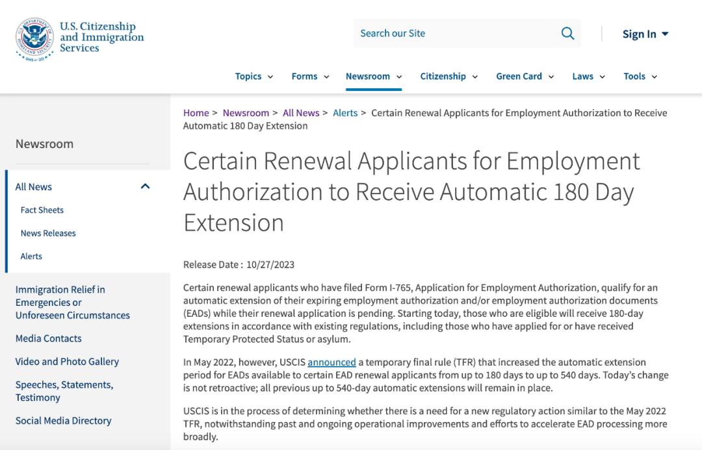Expand the Topics menu
Screen dimensions: 702x450
[x=254, y=77]
